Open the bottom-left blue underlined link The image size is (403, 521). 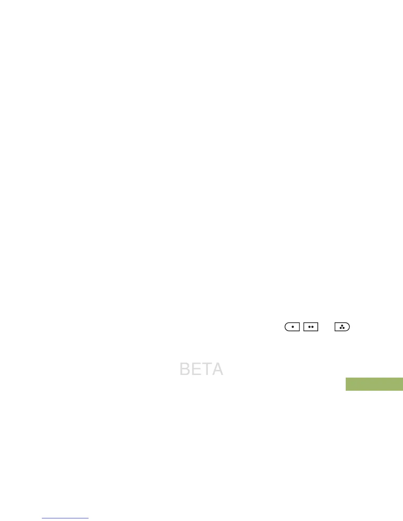[x=65, y=518]
